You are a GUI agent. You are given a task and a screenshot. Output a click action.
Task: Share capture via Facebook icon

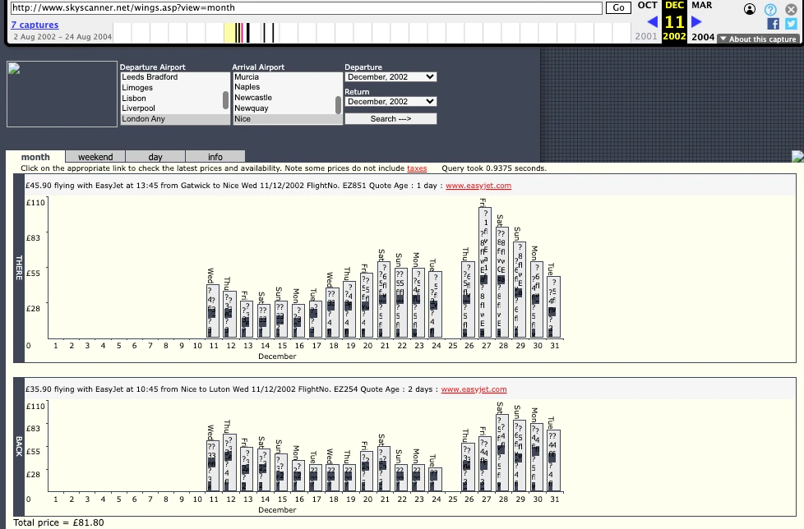click(773, 24)
